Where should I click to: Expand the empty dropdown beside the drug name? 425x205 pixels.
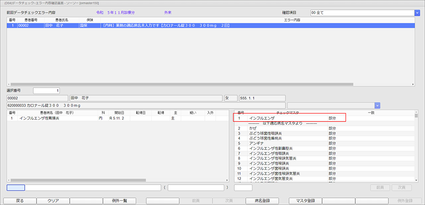pos(377,105)
